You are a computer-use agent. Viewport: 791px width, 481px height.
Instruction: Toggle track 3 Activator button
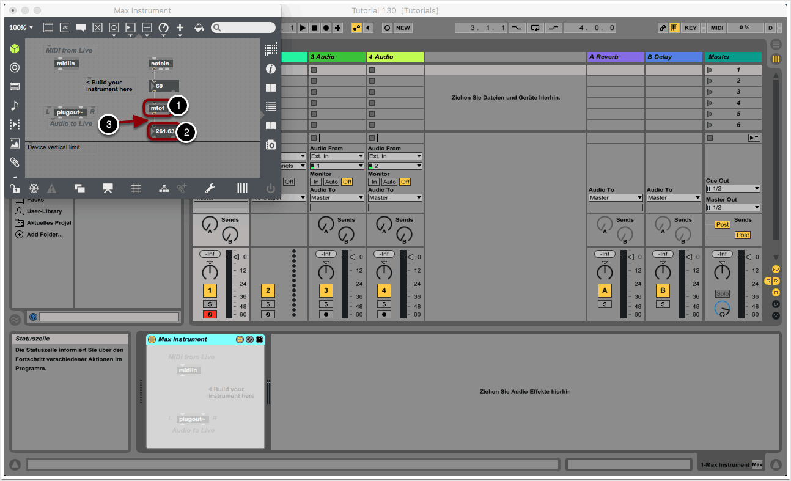coord(326,290)
